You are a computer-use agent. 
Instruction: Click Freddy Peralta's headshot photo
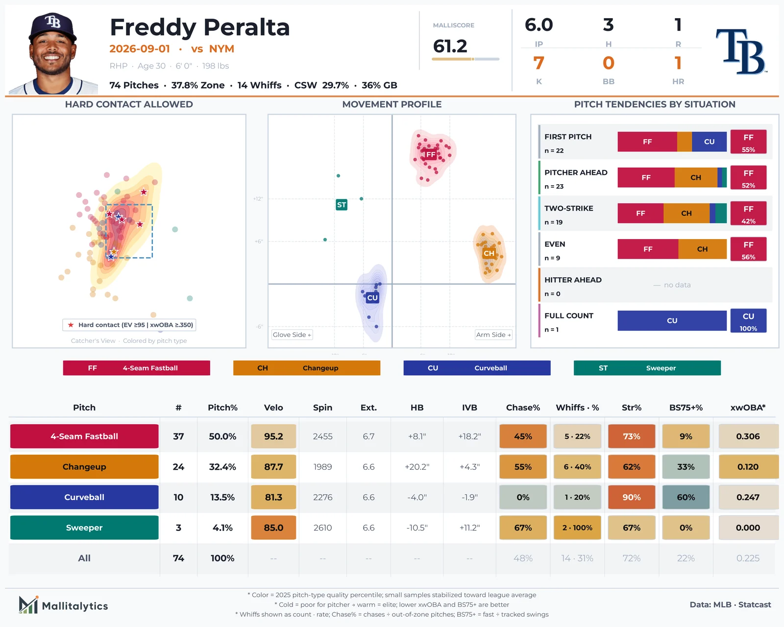pos(53,53)
